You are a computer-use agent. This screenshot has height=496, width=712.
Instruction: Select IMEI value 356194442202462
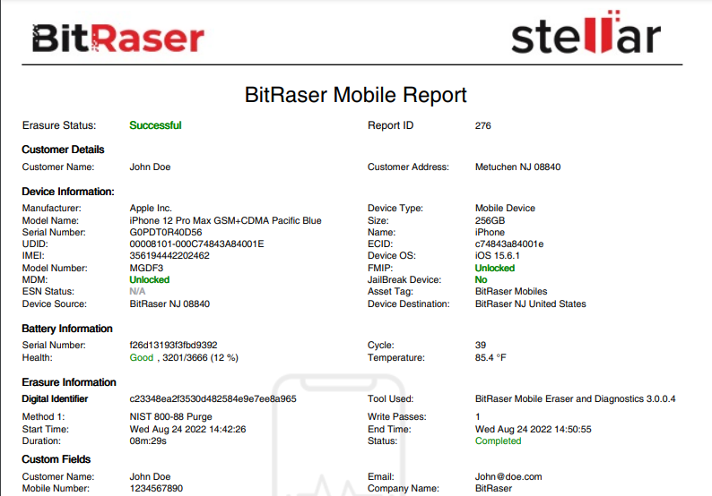click(169, 256)
